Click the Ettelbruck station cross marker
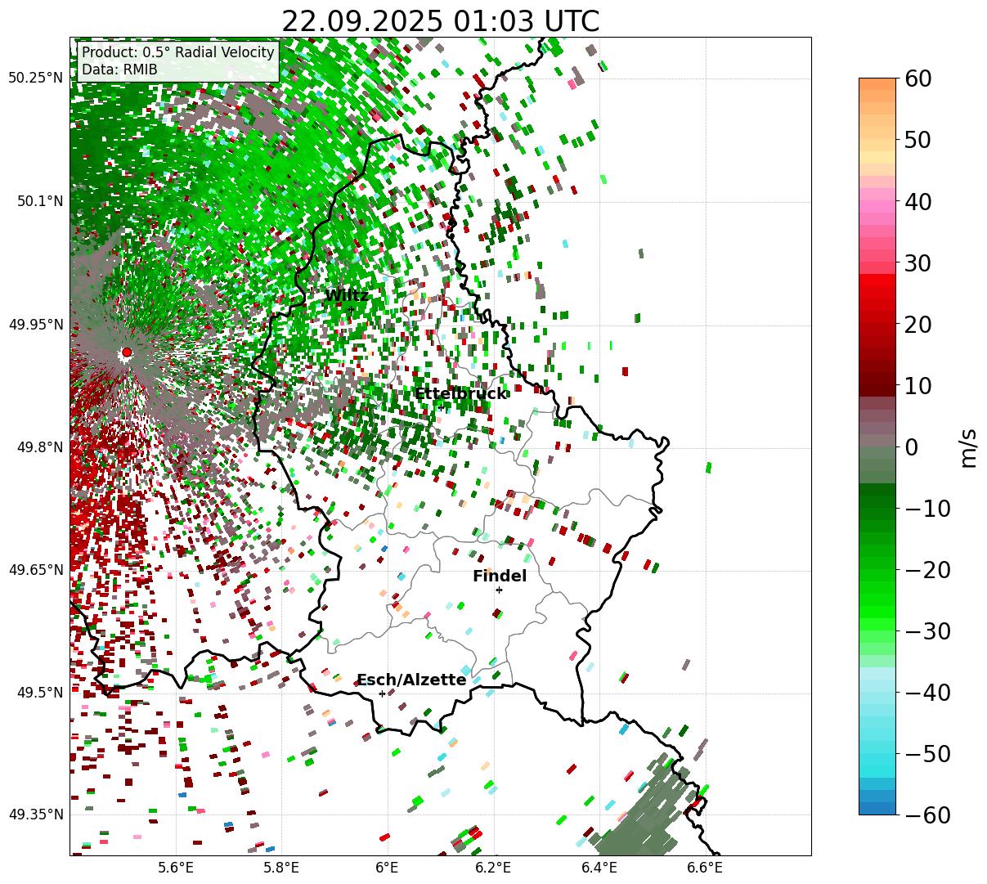The width and height of the screenshot is (987, 884). (441, 407)
